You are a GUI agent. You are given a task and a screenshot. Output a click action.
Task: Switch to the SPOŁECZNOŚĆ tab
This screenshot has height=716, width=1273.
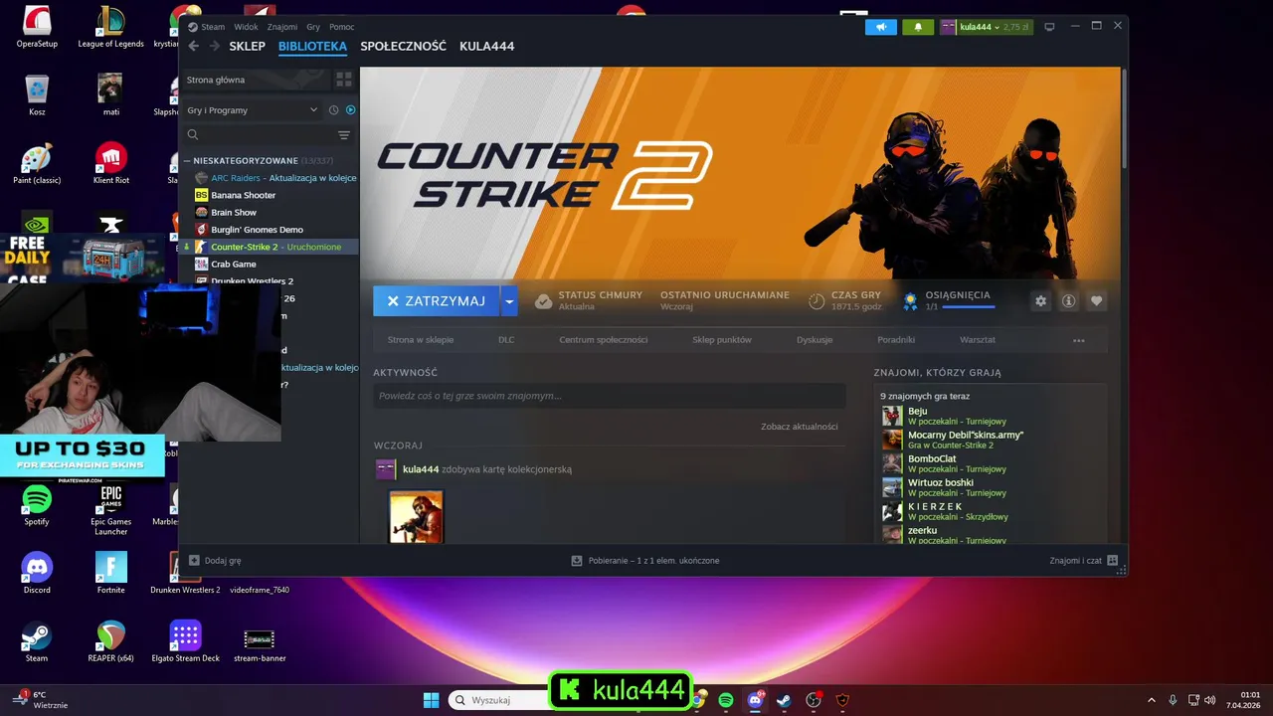(x=403, y=46)
